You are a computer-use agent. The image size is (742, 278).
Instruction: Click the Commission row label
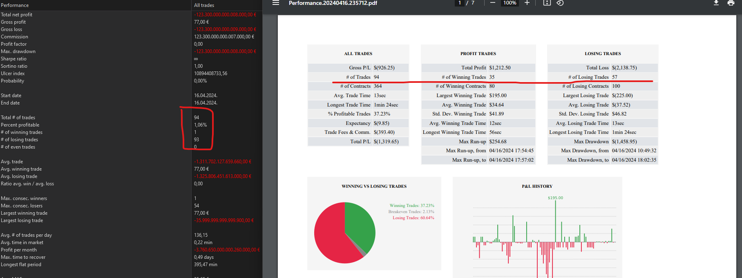14,37
